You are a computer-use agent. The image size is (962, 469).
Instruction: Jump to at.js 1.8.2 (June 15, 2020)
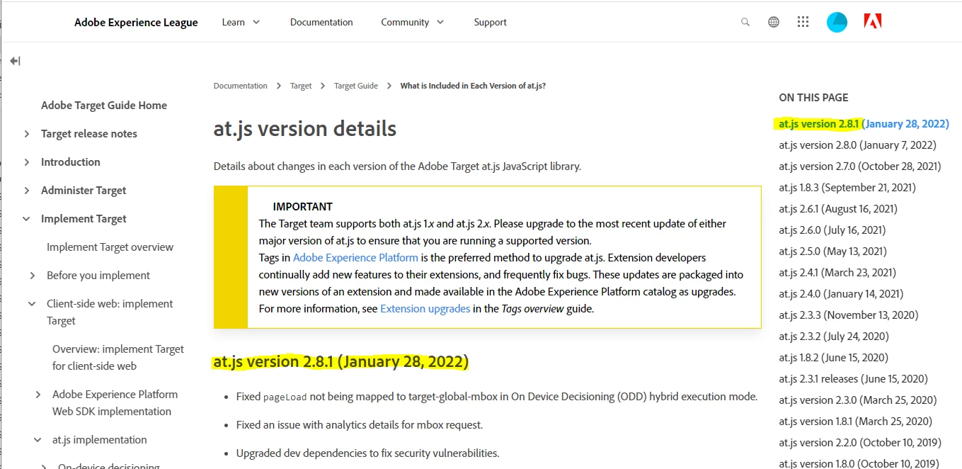tap(833, 358)
